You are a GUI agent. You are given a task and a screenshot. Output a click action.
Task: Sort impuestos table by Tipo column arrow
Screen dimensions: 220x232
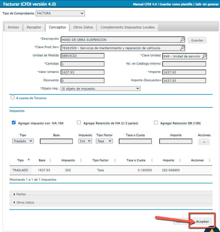[x=29, y=160]
